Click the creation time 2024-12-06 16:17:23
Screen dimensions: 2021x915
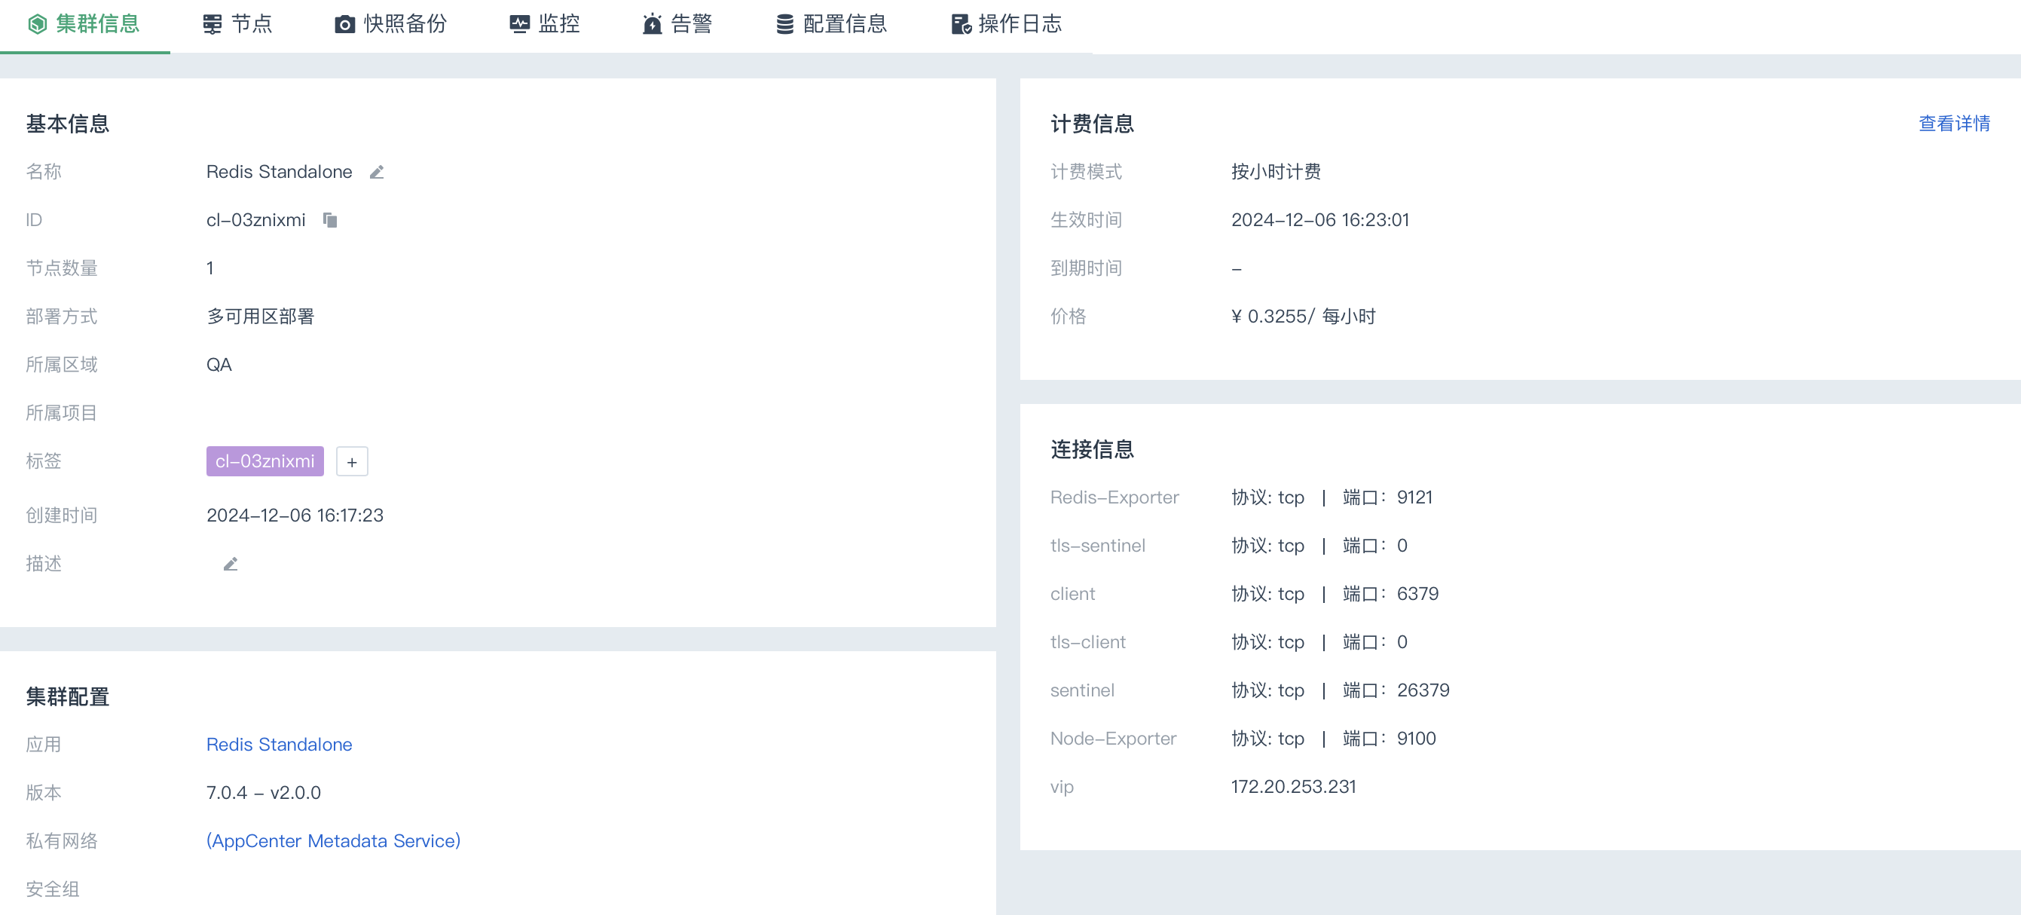[295, 516]
